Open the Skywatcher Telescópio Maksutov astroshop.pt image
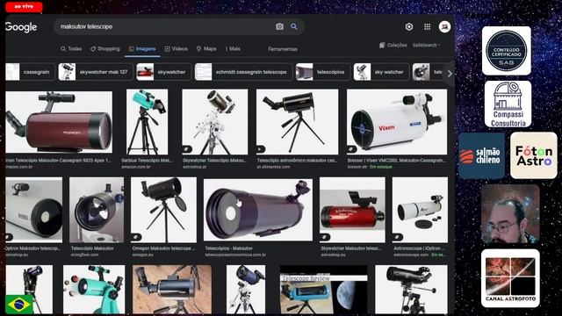The width and height of the screenshot is (562, 316). [214, 122]
